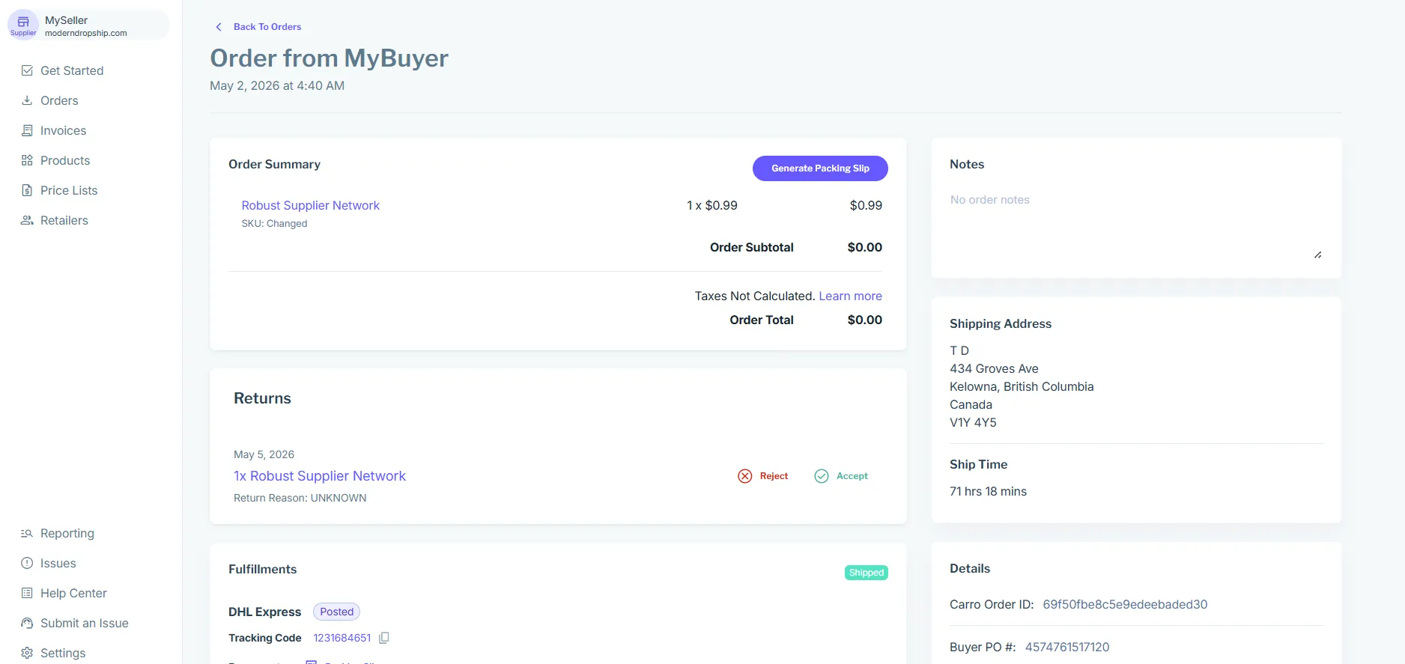The image size is (1405, 664).
Task: Select Retailers in the sidebar
Action: point(64,220)
